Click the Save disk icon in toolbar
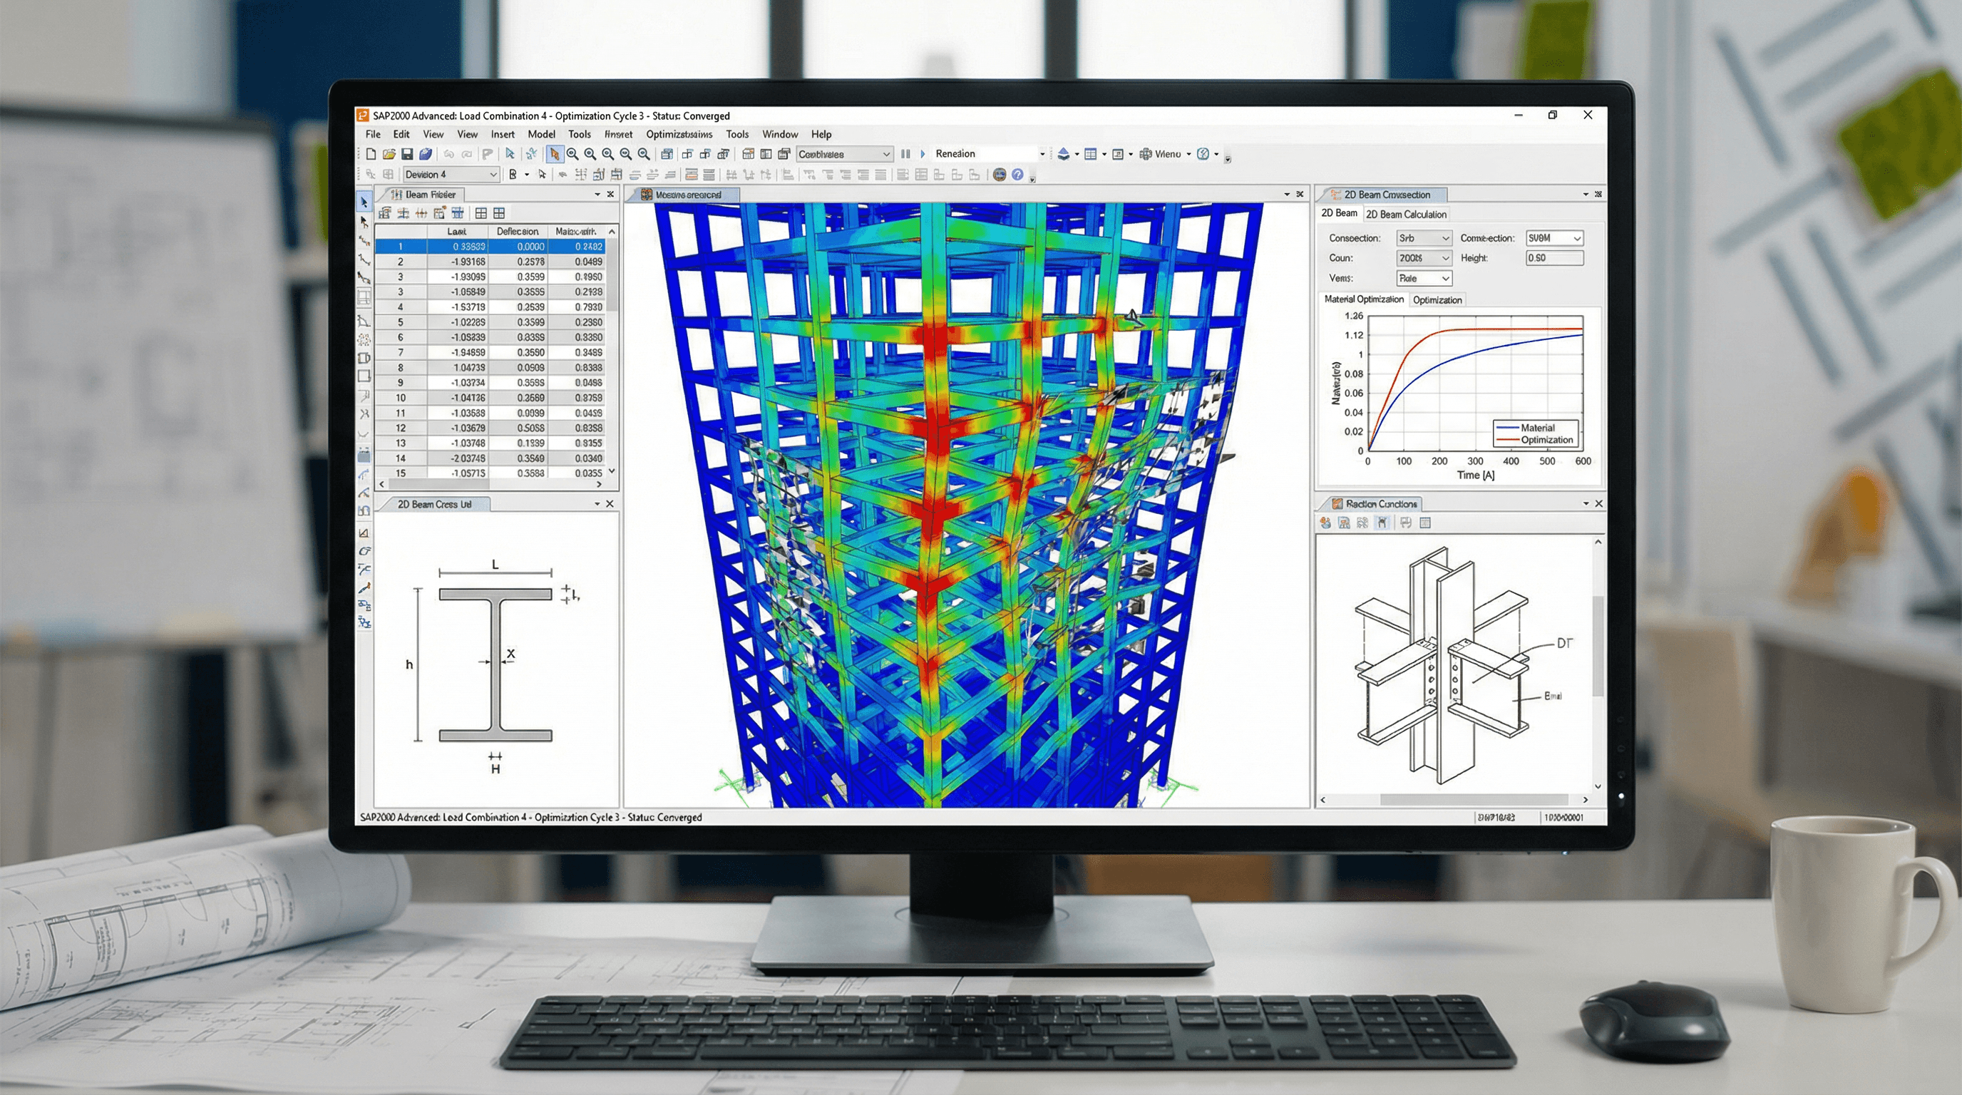 [406, 154]
